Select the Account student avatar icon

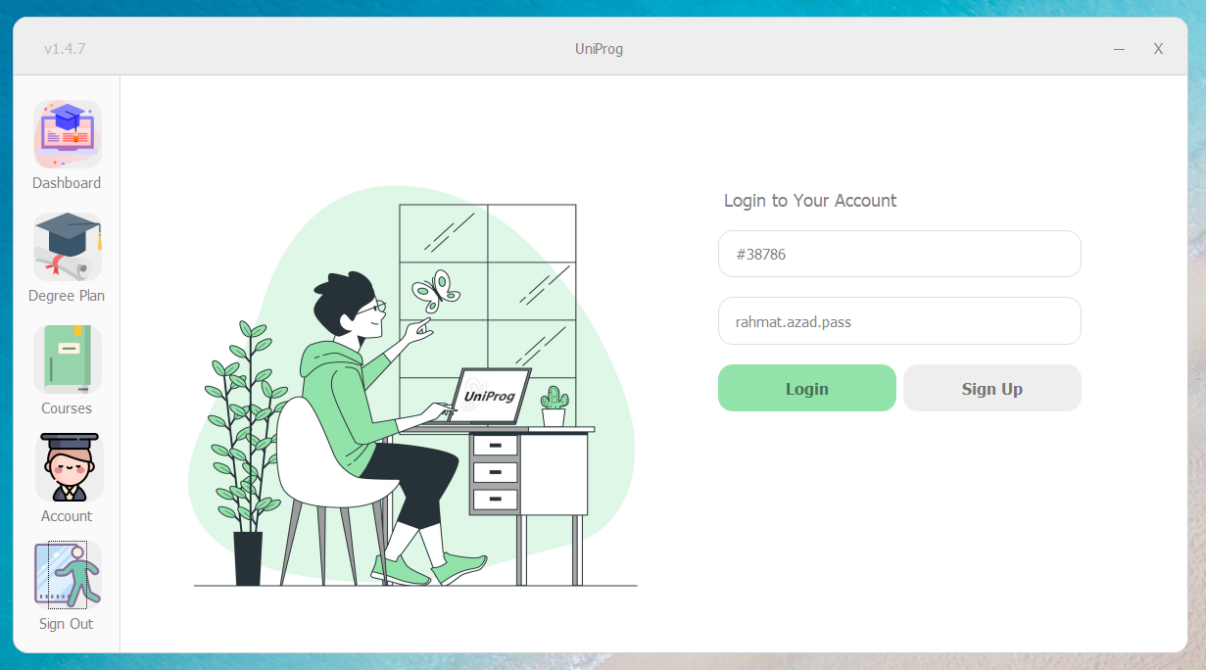67,467
